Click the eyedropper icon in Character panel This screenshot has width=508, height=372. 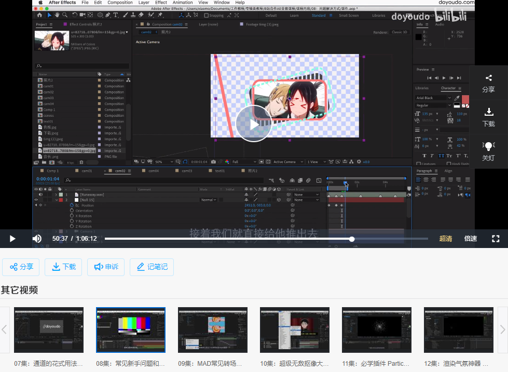coord(457,98)
